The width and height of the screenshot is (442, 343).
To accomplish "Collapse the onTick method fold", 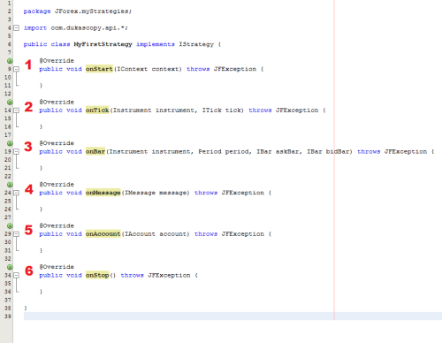I will [17, 111].
